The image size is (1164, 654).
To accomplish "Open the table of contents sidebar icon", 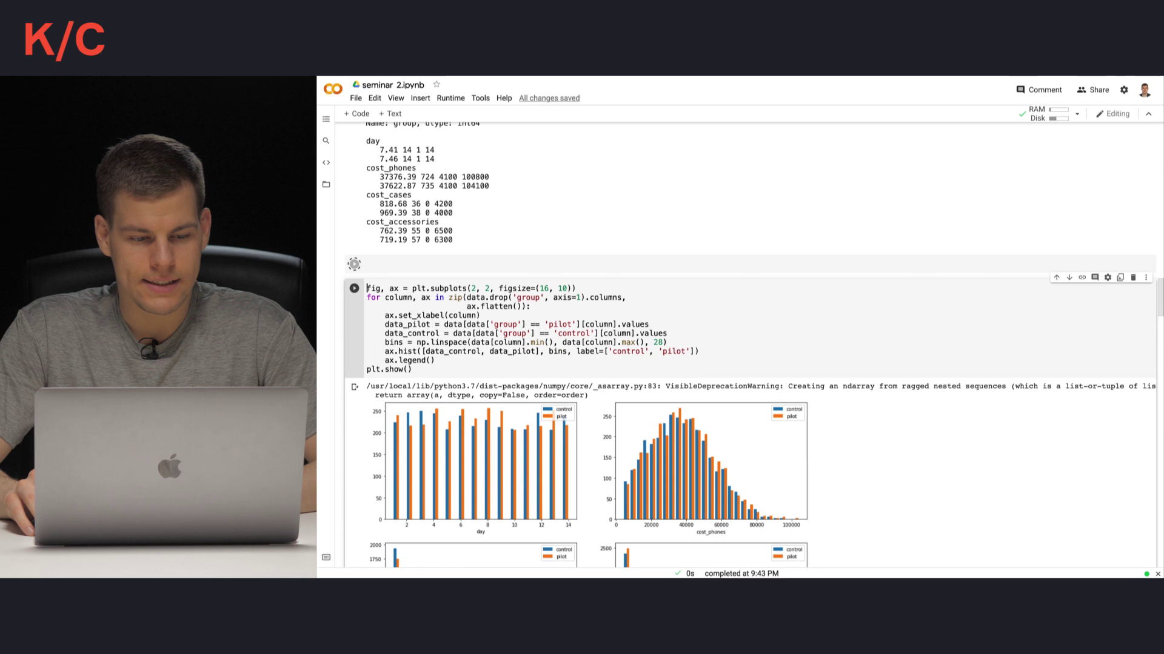I will pyautogui.click(x=326, y=119).
